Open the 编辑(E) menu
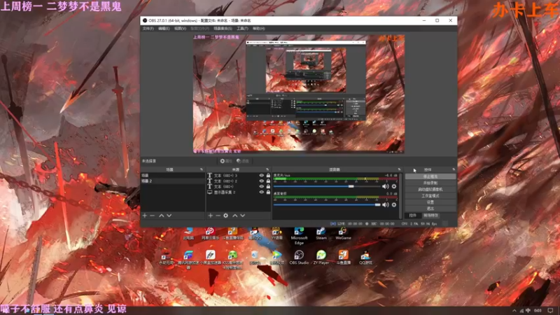Image resolution: width=560 pixels, height=315 pixels. pos(164,29)
